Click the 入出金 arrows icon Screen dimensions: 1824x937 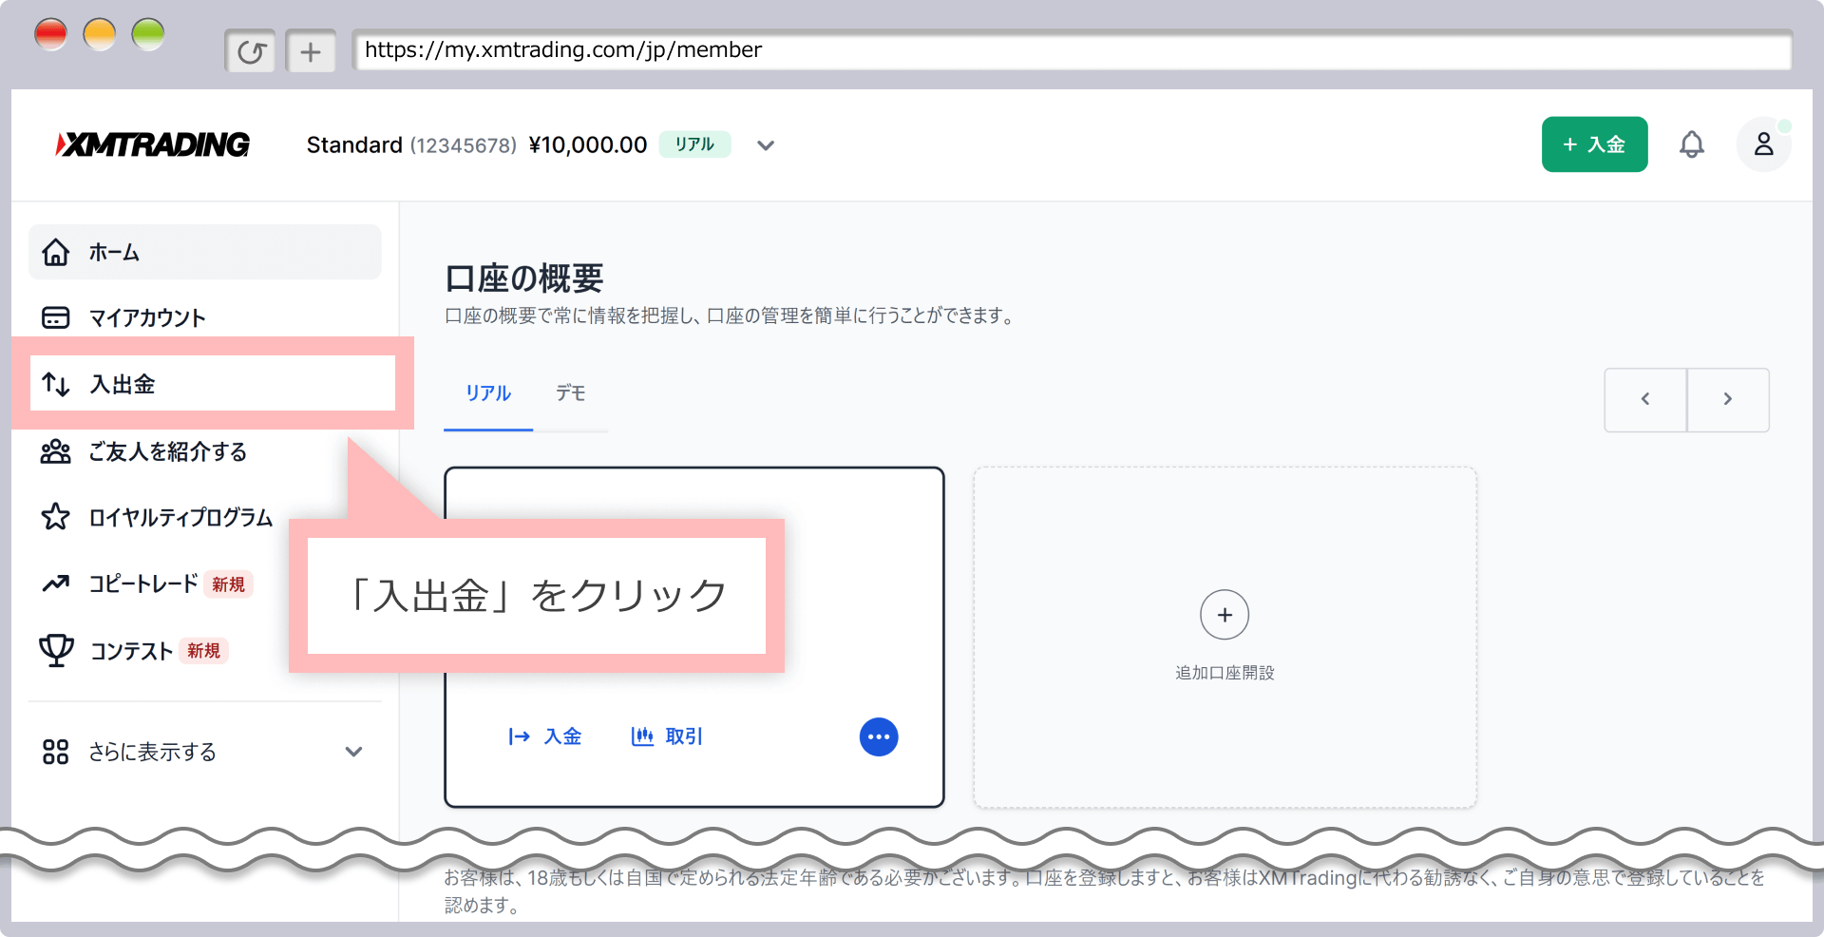55,384
